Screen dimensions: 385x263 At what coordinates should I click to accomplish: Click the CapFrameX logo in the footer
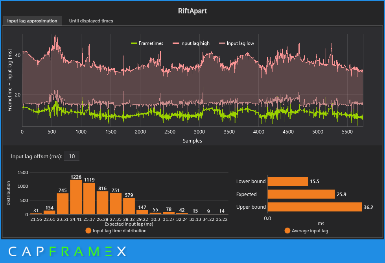tap(67, 251)
